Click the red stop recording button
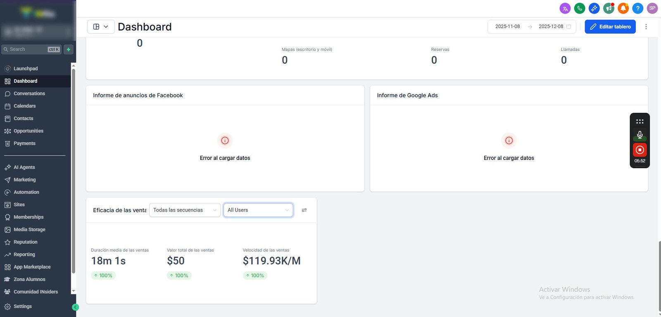661x317 pixels. pos(640,150)
